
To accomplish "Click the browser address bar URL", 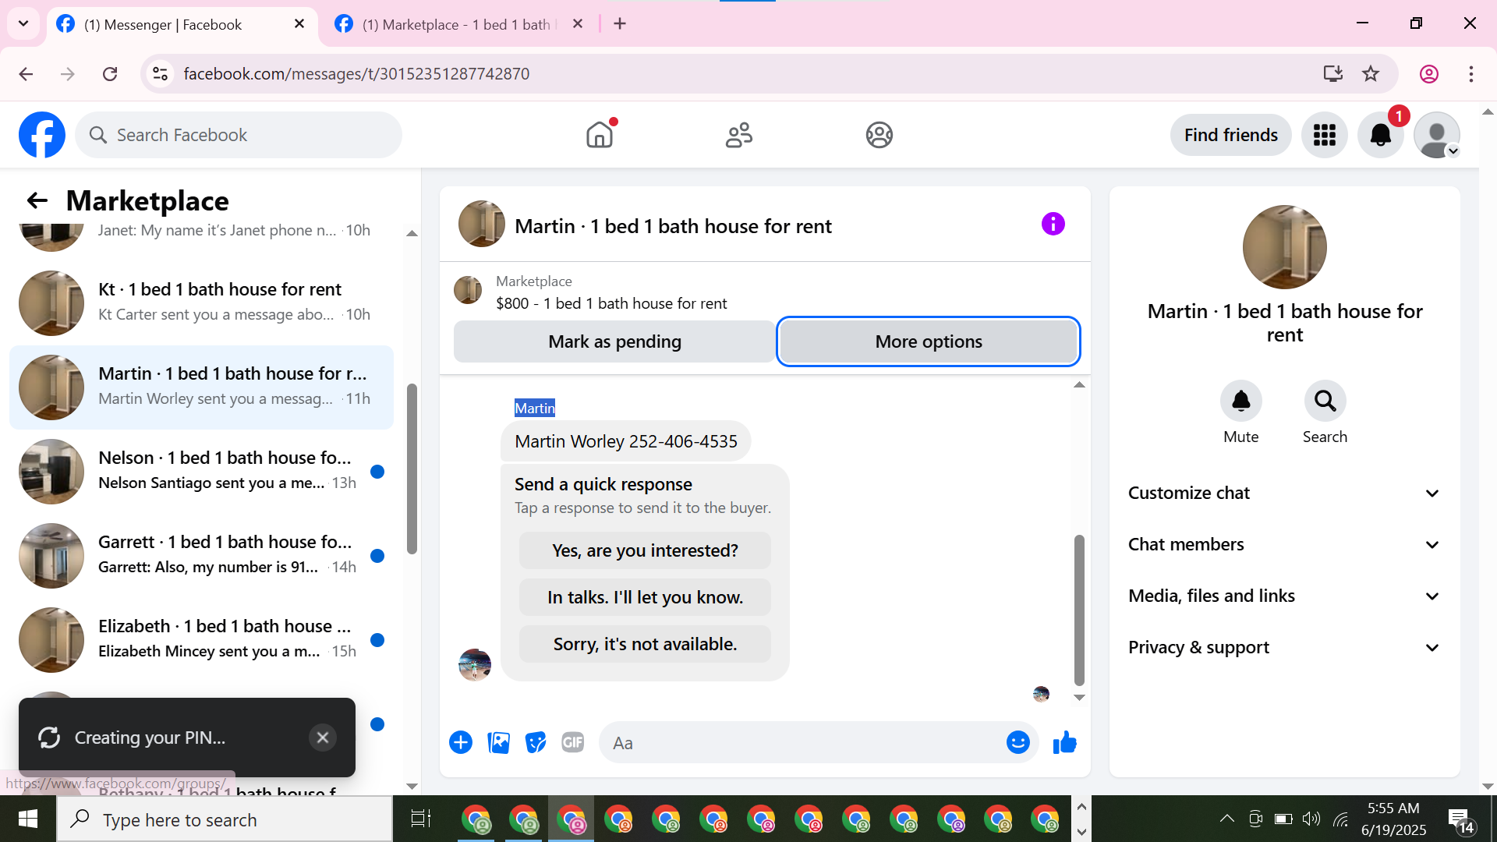I will [356, 73].
